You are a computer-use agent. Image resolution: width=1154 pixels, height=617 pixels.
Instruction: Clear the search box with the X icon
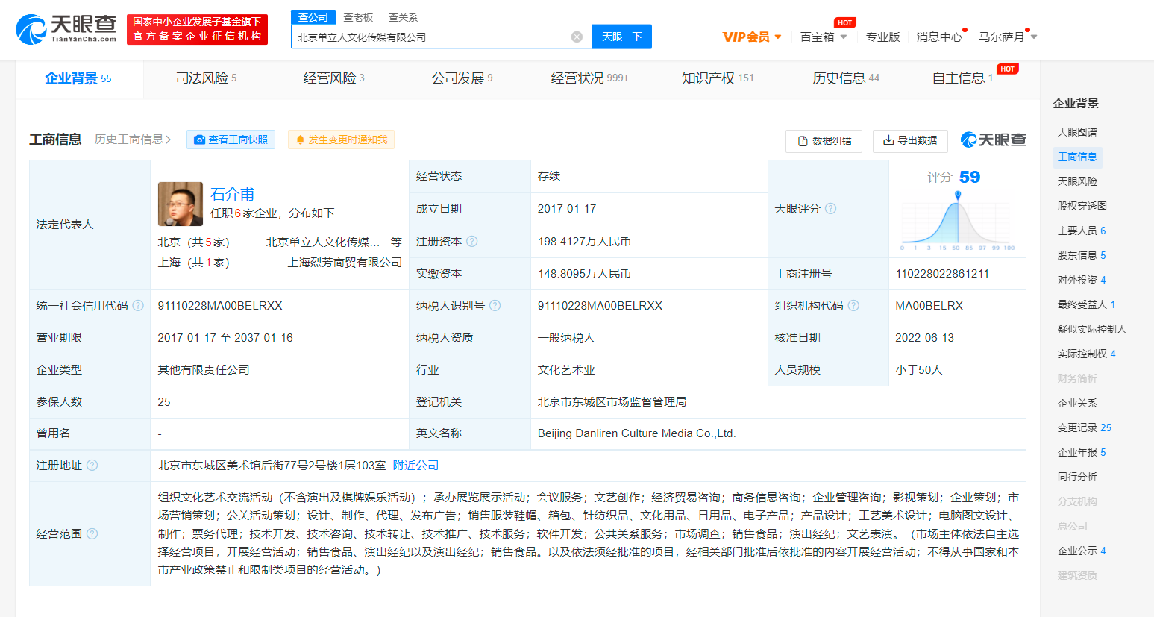577,37
